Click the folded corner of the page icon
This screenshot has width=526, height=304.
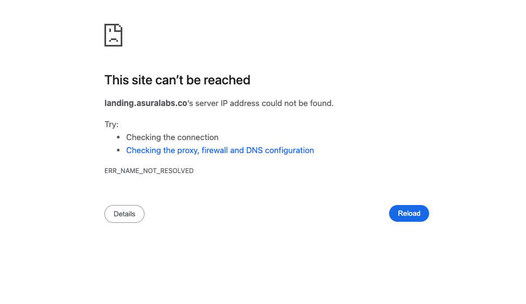tap(120, 27)
